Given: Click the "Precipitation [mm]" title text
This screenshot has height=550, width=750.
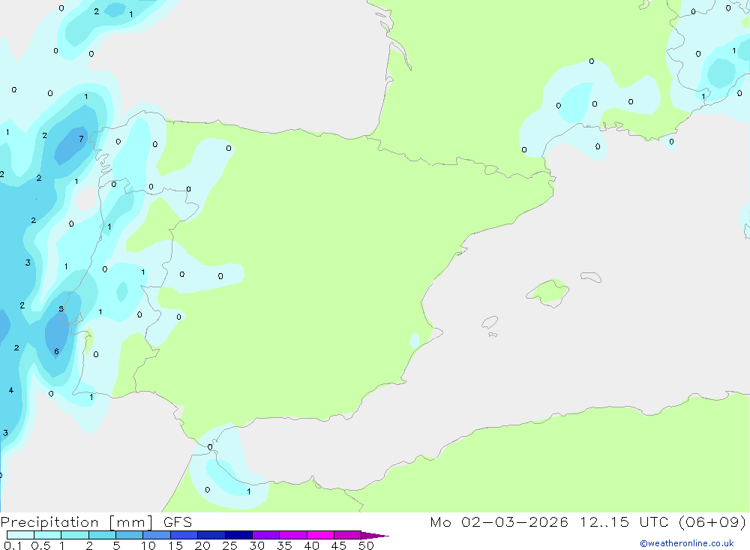Looking at the screenshot, I should [x=76, y=522].
